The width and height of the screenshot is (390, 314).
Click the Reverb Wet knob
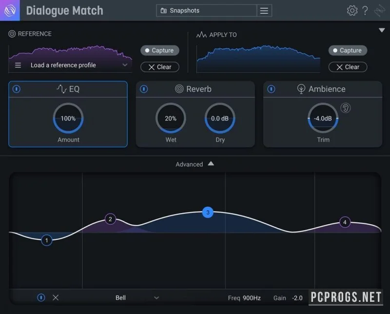tap(171, 118)
